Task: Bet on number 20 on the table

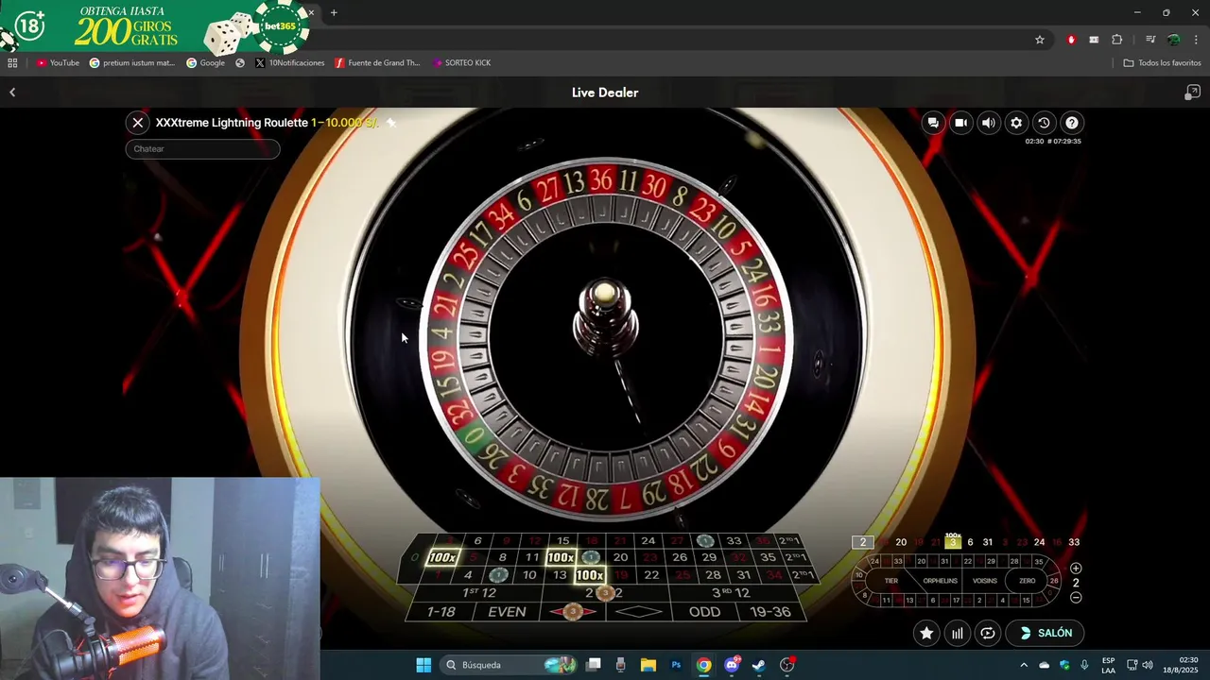Action: [x=620, y=557]
